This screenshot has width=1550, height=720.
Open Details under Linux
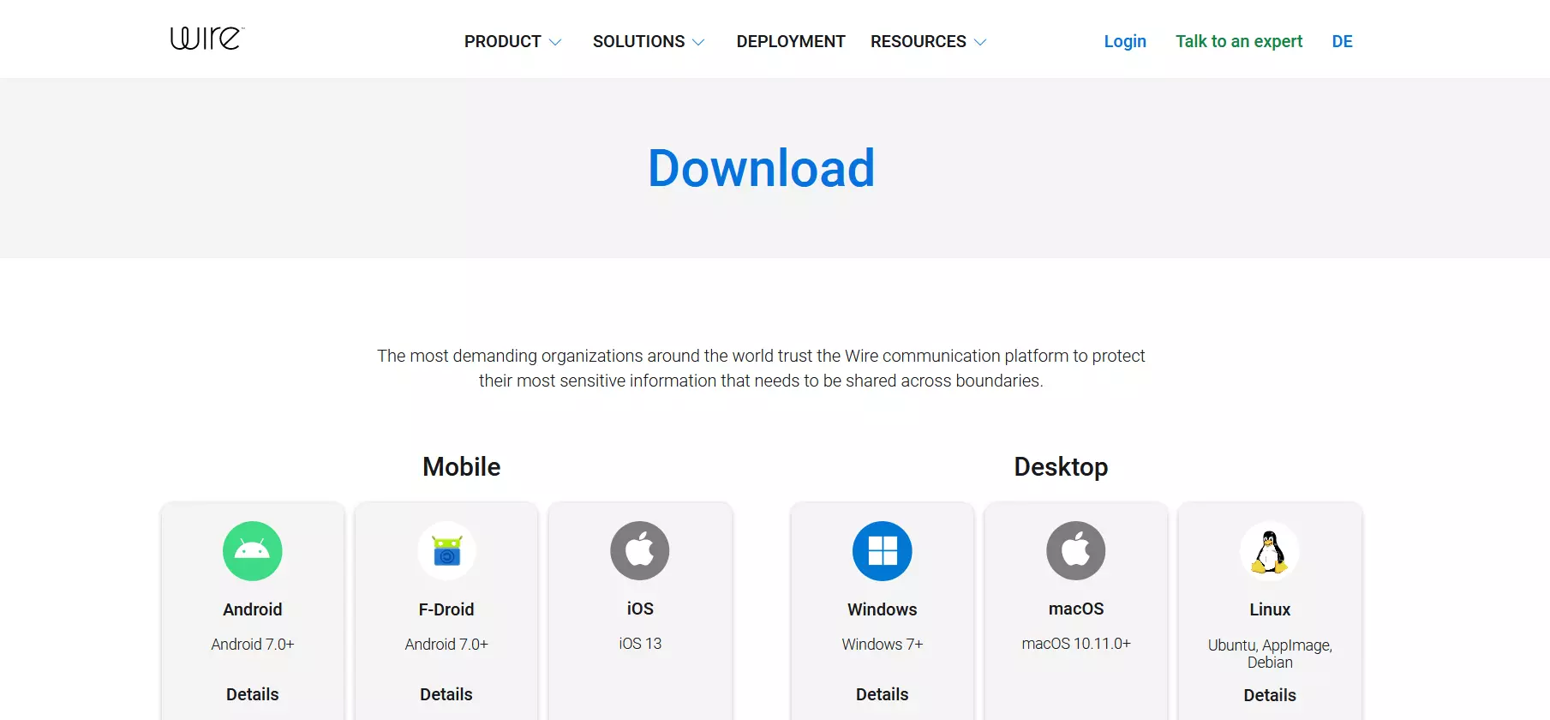point(1270,695)
